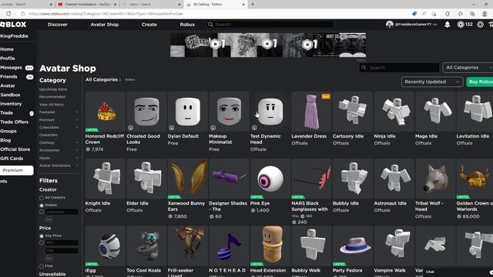Open the Makeup Minimalist head thumbnail

(229, 112)
